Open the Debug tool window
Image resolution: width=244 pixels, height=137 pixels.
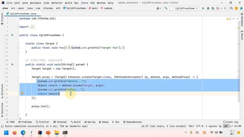pyautogui.click(x=104, y=122)
